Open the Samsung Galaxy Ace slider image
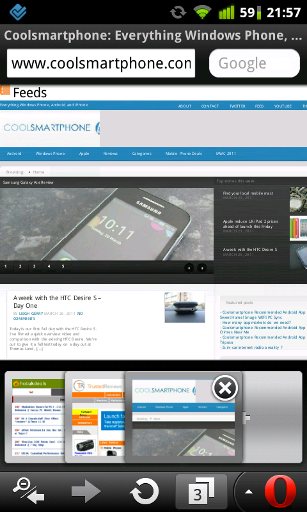Viewport: 307px width, 512px height. click(x=107, y=224)
